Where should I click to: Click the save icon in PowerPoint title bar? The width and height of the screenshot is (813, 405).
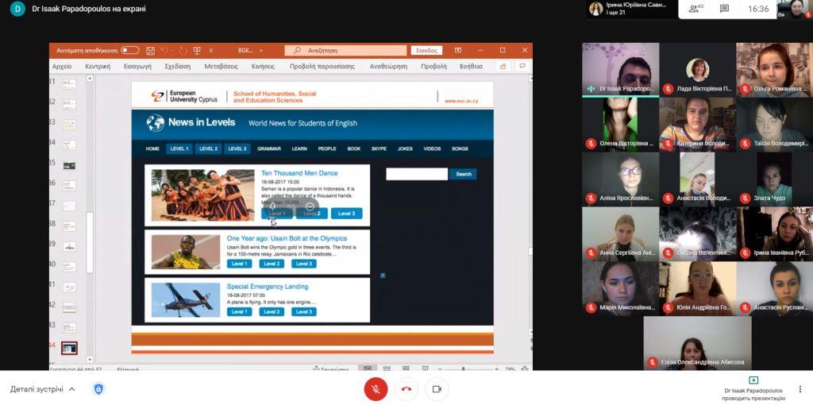[x=150, y=50]
